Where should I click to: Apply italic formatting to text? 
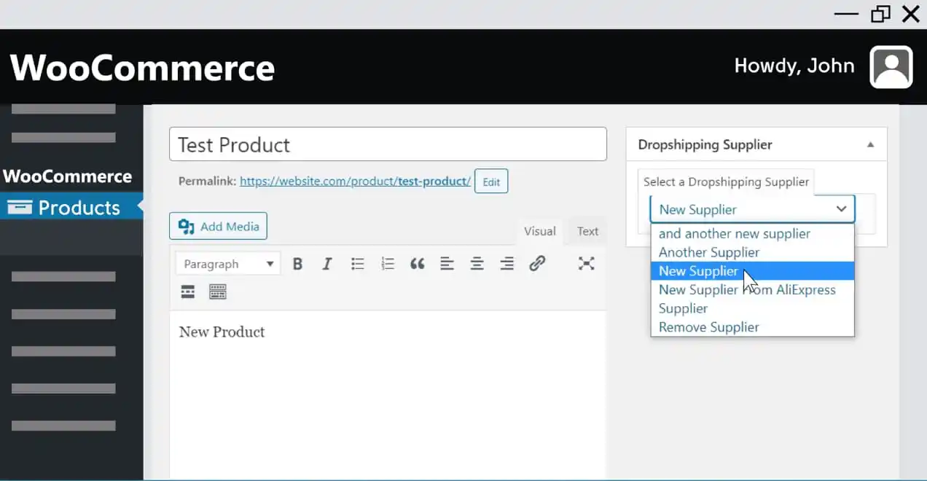(327, 264)
